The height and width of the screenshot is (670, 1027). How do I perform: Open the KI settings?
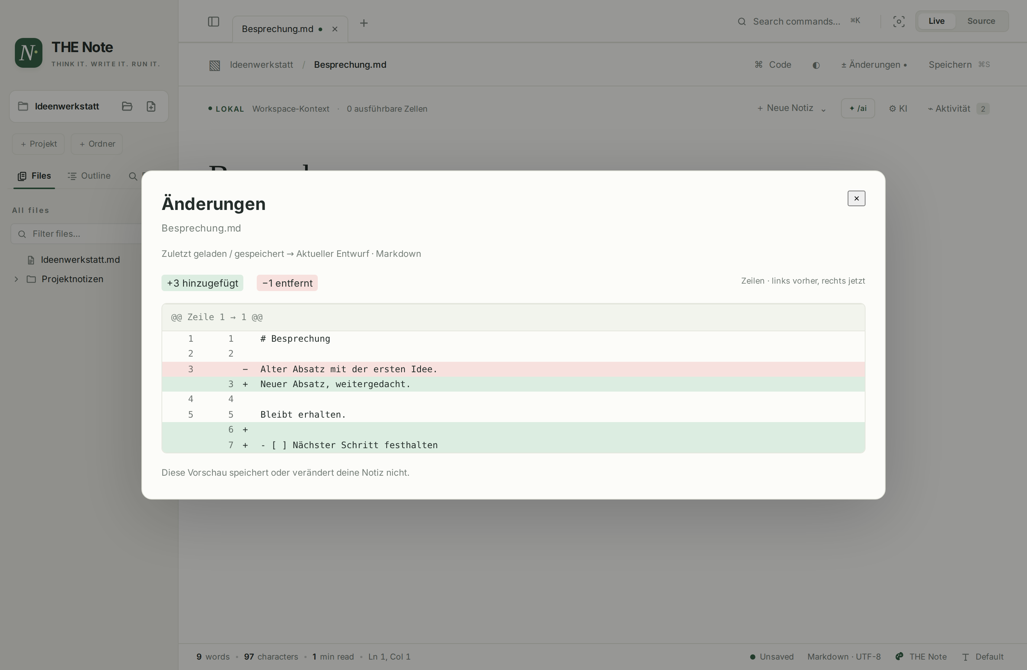click(898, 109)
